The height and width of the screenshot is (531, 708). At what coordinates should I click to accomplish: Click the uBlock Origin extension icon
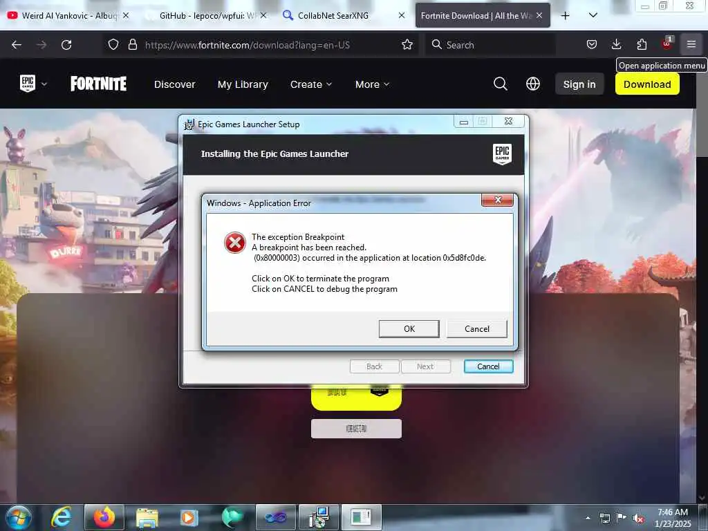[x=667, y=44]
